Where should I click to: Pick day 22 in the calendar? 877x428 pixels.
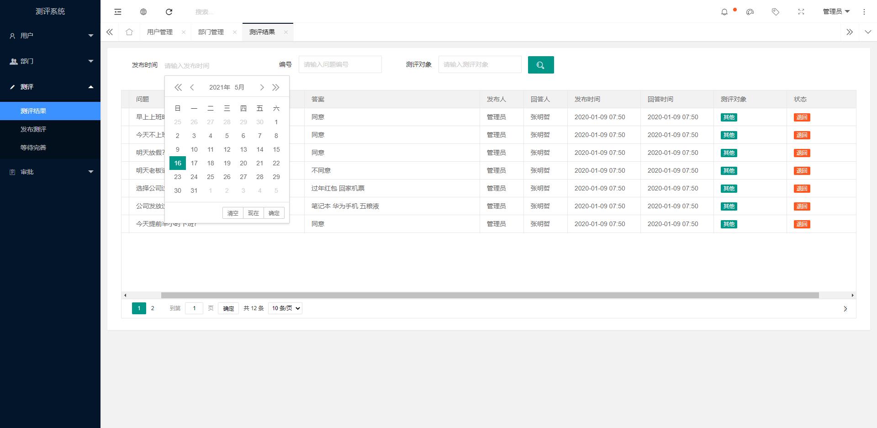(276, 163)
